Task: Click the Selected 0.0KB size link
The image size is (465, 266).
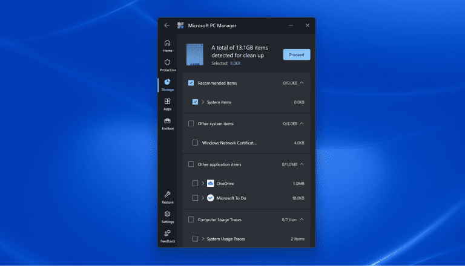Action: click(235, 63)
